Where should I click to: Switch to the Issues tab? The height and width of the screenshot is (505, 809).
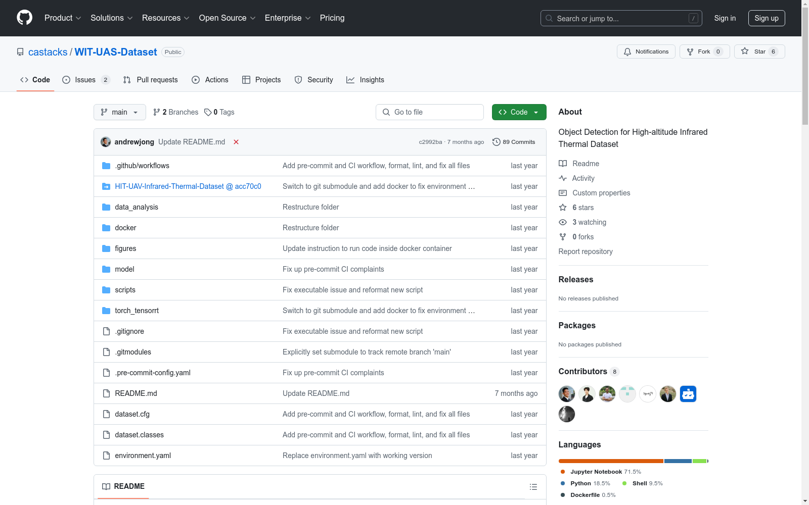[86, 80]
